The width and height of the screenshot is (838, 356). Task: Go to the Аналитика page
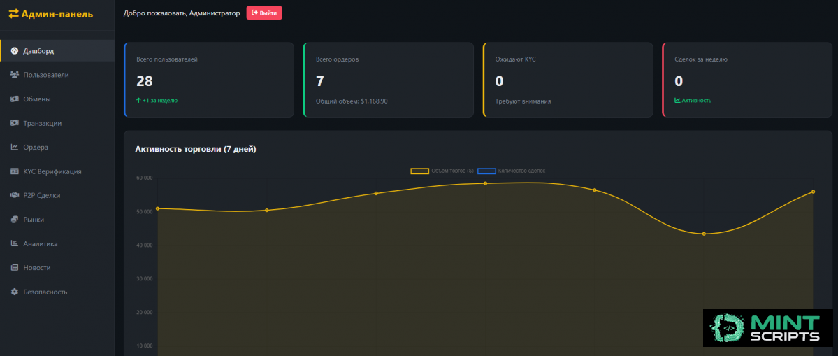(x=57, y=244)
